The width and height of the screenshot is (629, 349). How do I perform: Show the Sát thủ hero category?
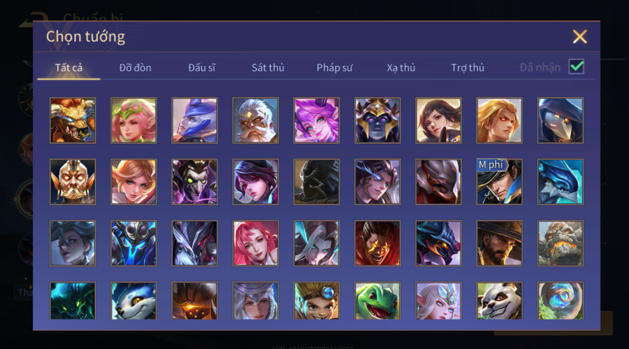point(268,68)
